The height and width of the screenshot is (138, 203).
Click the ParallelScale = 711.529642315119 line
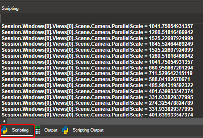coord(97,73)
